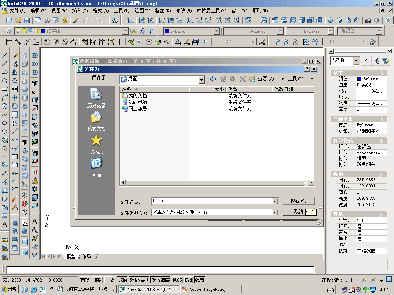The height and width of the screenshot is (295, 394).
Task: Select the Line tool in draw toolbar
Action: pos(5,55)
